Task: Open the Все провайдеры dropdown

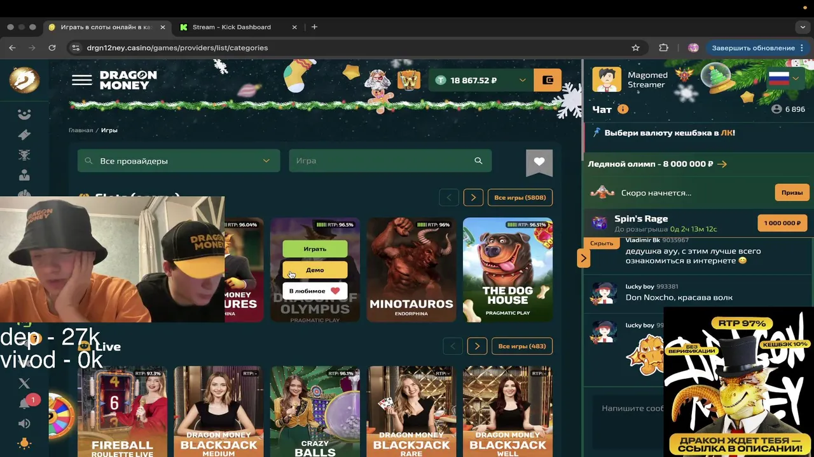Action: 179,161
